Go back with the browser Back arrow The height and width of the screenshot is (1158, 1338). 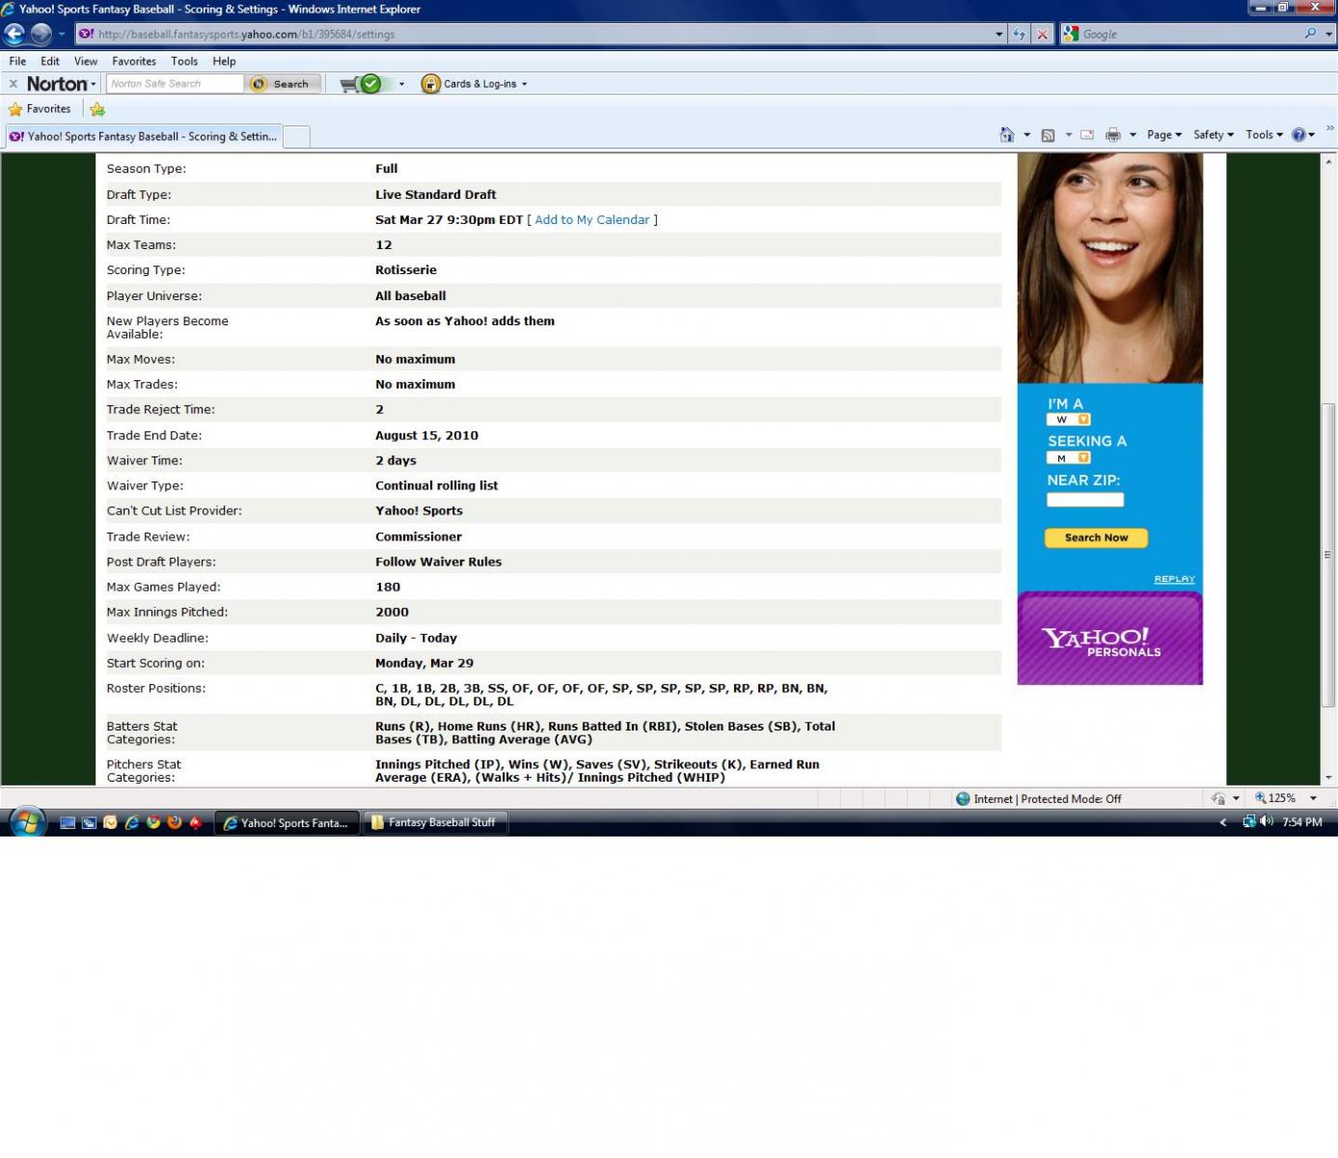point(14,34)
